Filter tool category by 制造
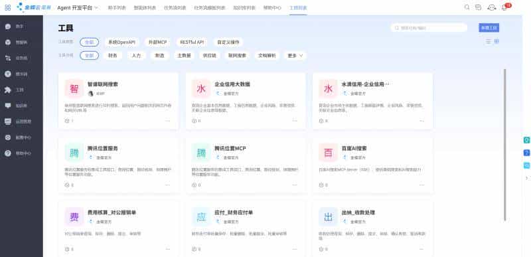Viewport: 531px width, 257px height. pyautogui.click(x=159, y=56)
